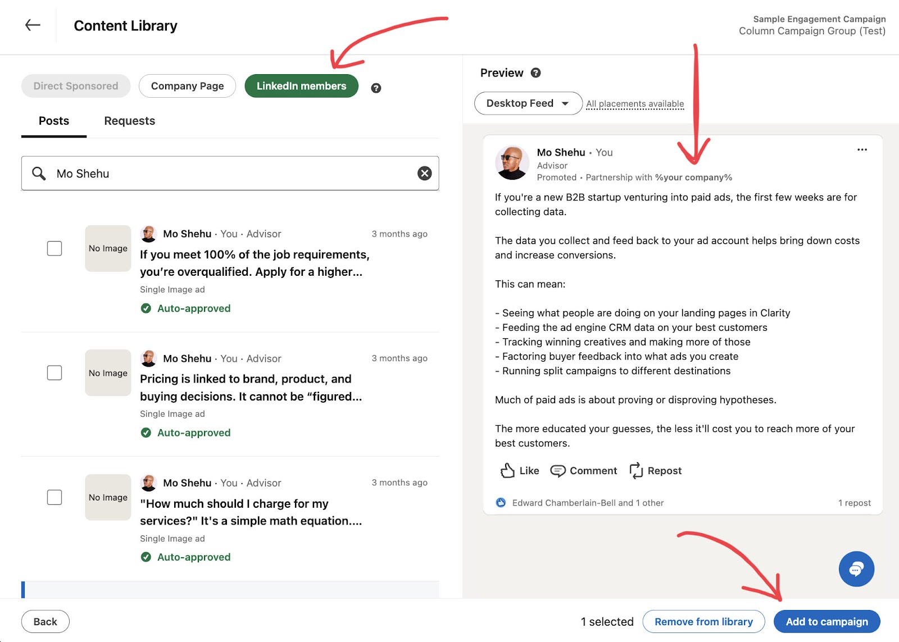The height and width of the screenshot is (642, 899).
Task: Select the How much should I charge checkbox
Action: click(55, 497)
